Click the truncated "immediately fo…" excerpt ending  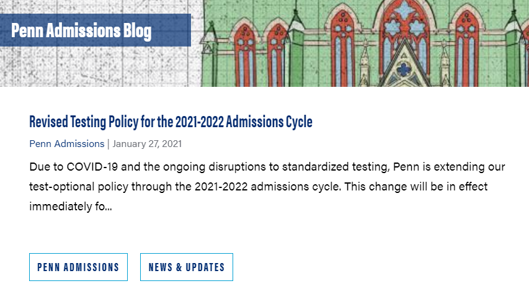point(70,206)
